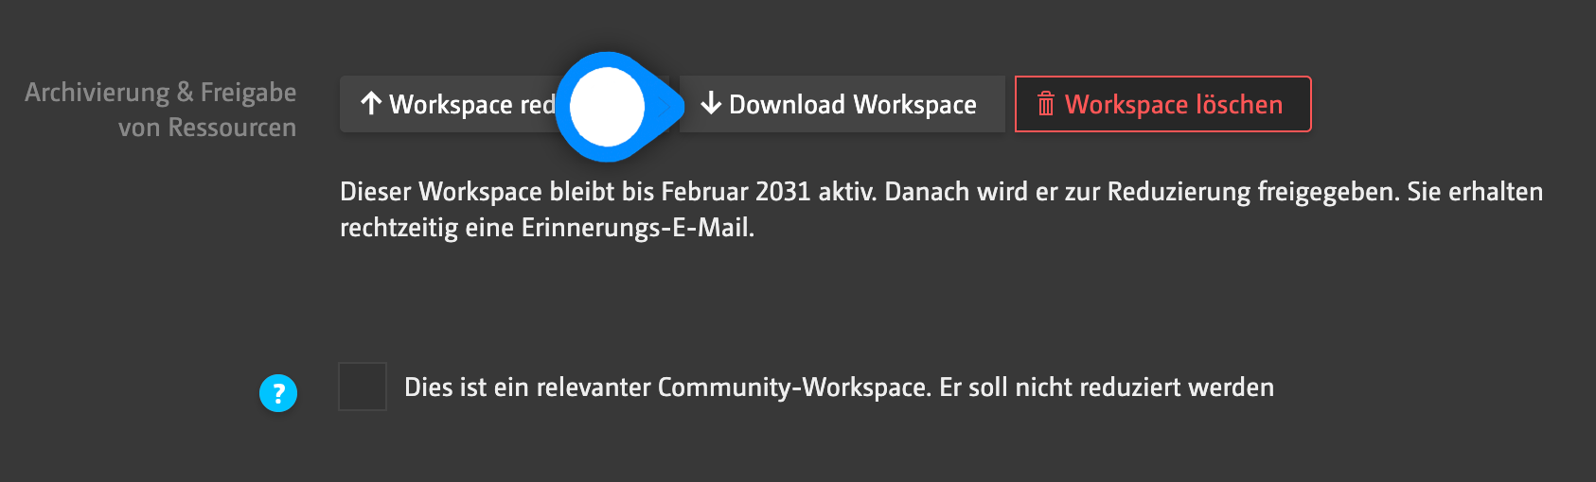Click the white dot inside the blue marker
Screen dimensions: 1596x482
pyautogui.click(x=607, y=107)
